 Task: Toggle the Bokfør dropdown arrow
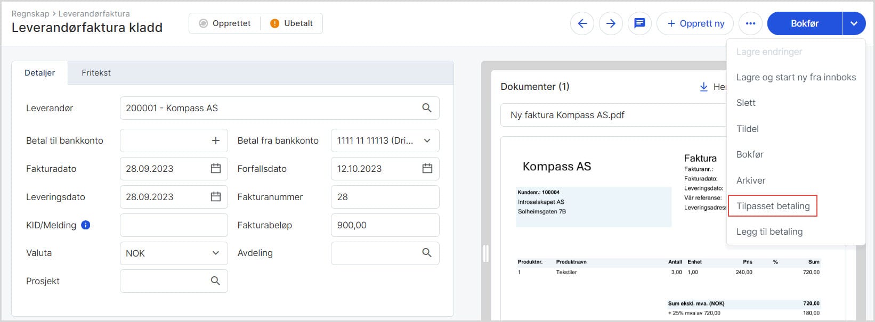[854, 23]
